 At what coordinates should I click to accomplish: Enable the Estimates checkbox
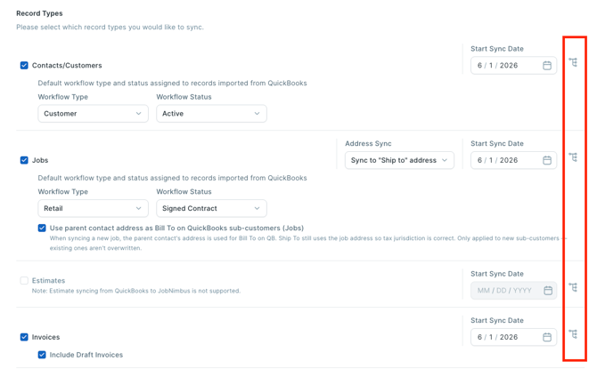pyautogui.click(x=24, y=280)
